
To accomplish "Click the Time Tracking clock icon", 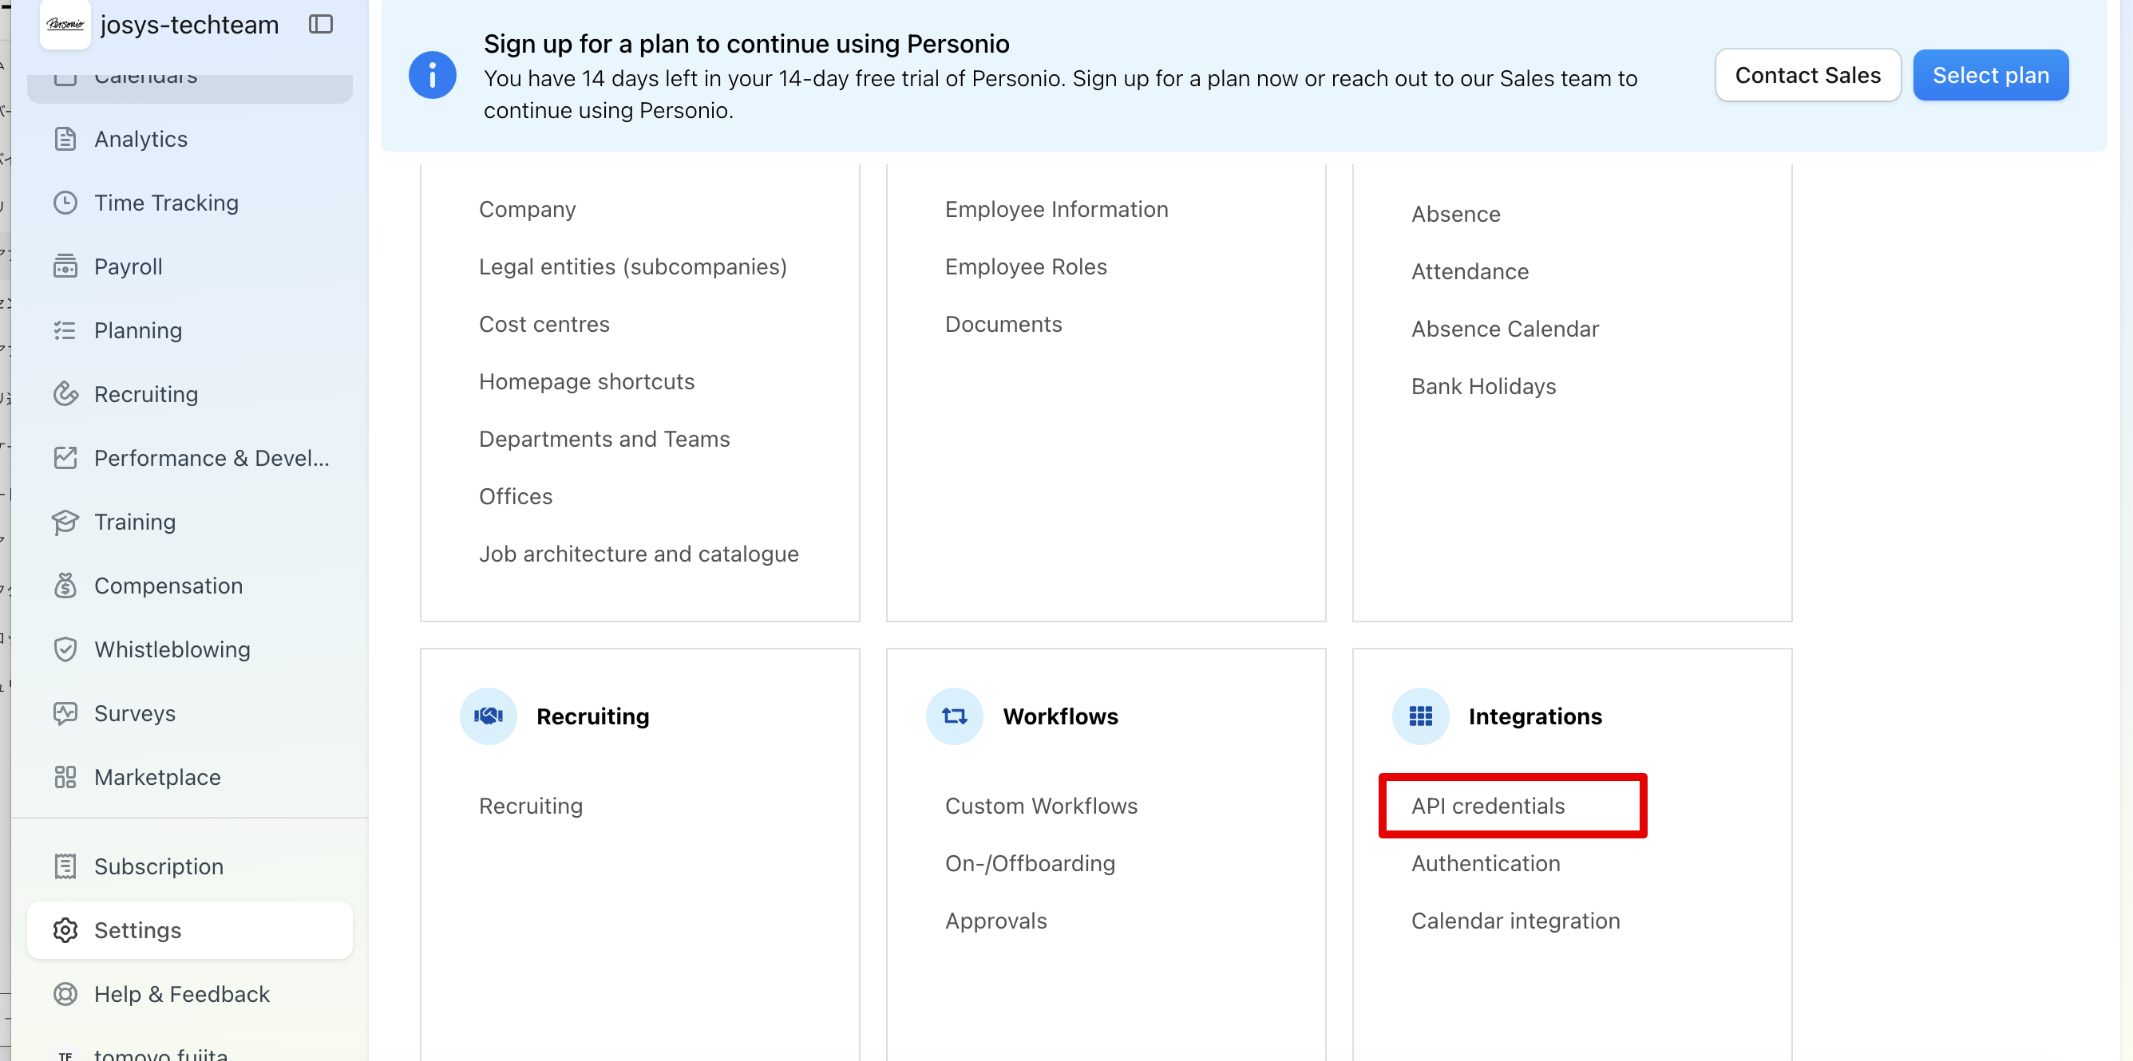I will (65, 203).
